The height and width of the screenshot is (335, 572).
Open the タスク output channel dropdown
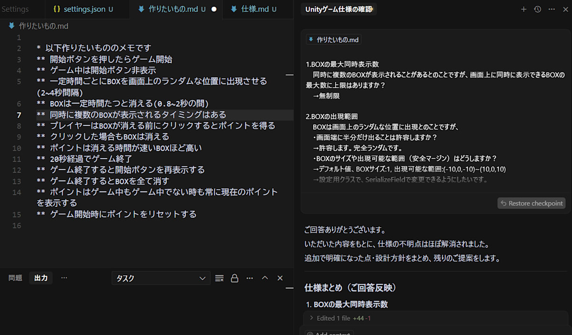[161, 278]
